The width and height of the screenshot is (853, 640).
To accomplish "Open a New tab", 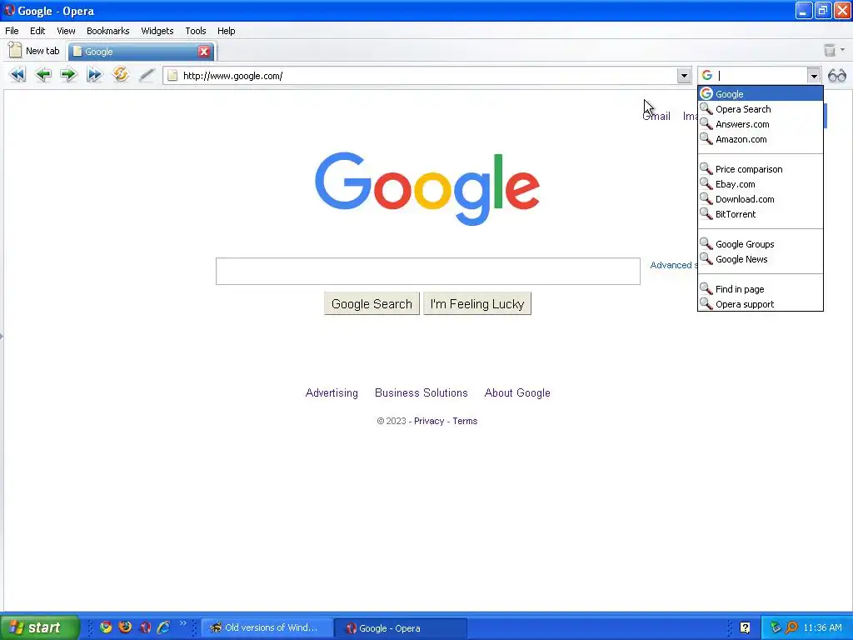I will coord(33,51).
